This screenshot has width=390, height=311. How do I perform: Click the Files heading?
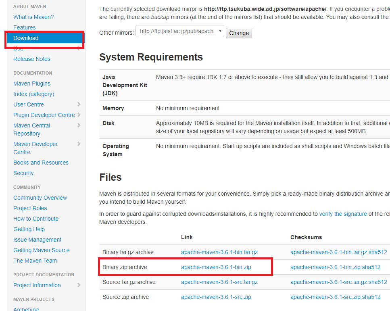111,177
